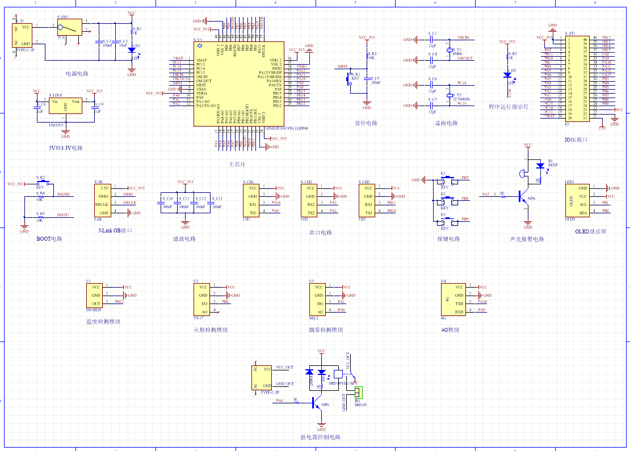
Task: Click the 烟雾检测模块 label
Action: (326, 330)
